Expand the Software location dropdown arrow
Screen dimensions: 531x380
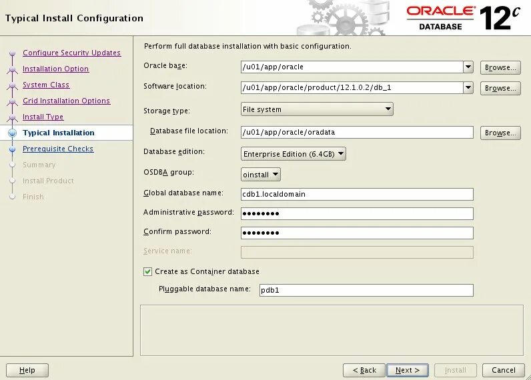[468, 87]
